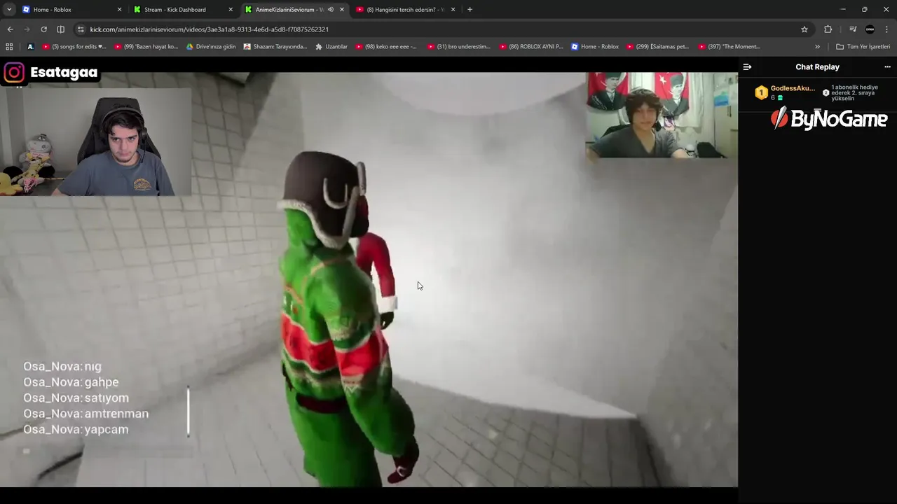Reload the current page
Image resolution: width=897 pixels, height=504 pixels.
pyautogui.click(x=43, y=29)
